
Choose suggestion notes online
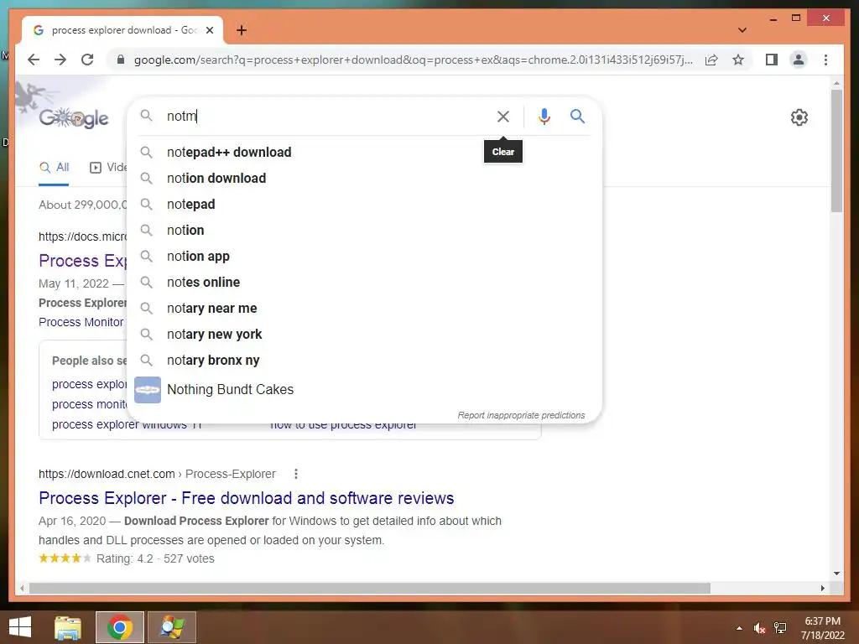364,282
